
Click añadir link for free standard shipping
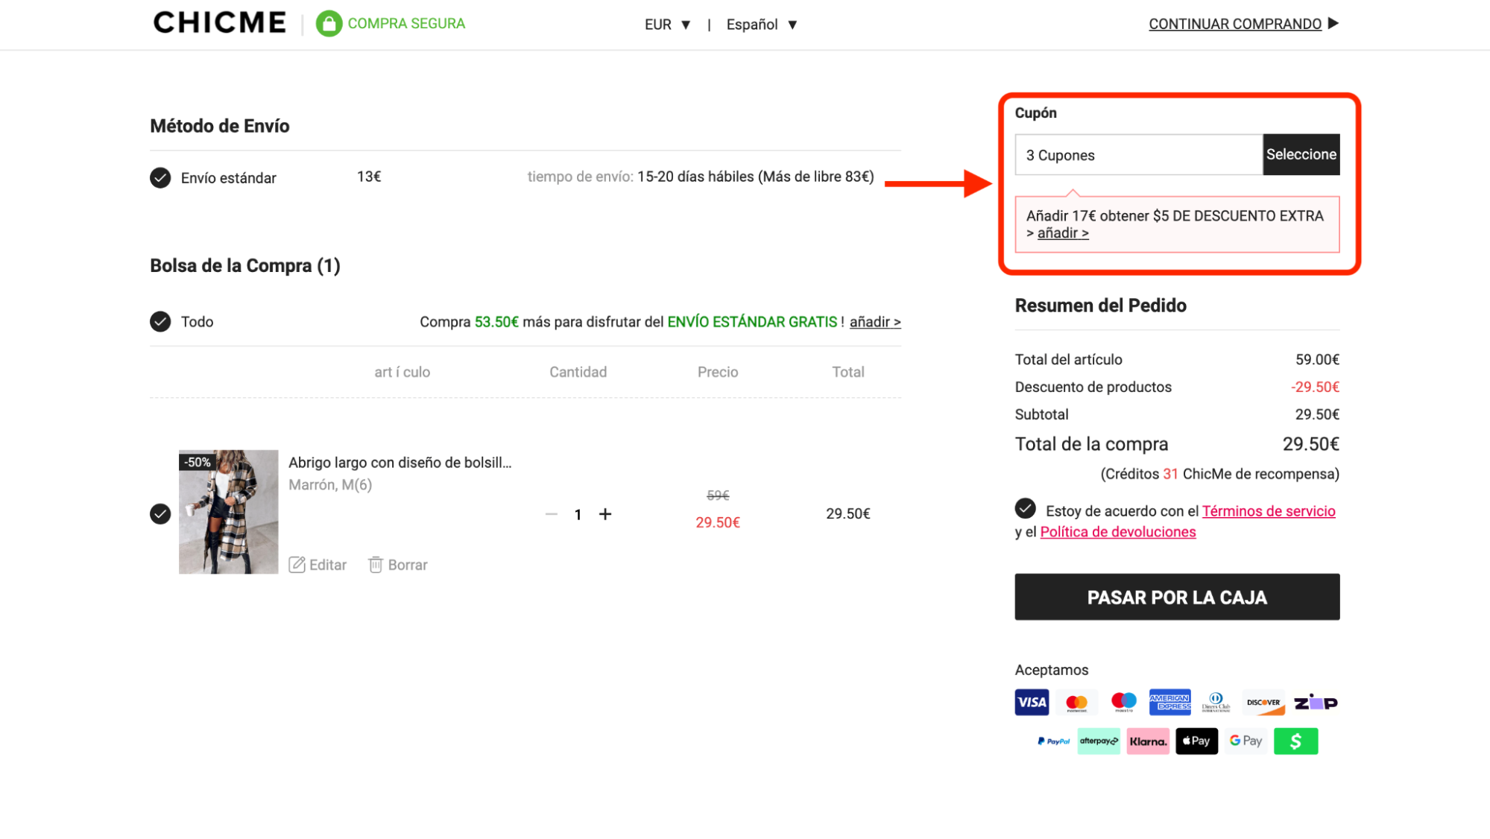click(875, 322)
